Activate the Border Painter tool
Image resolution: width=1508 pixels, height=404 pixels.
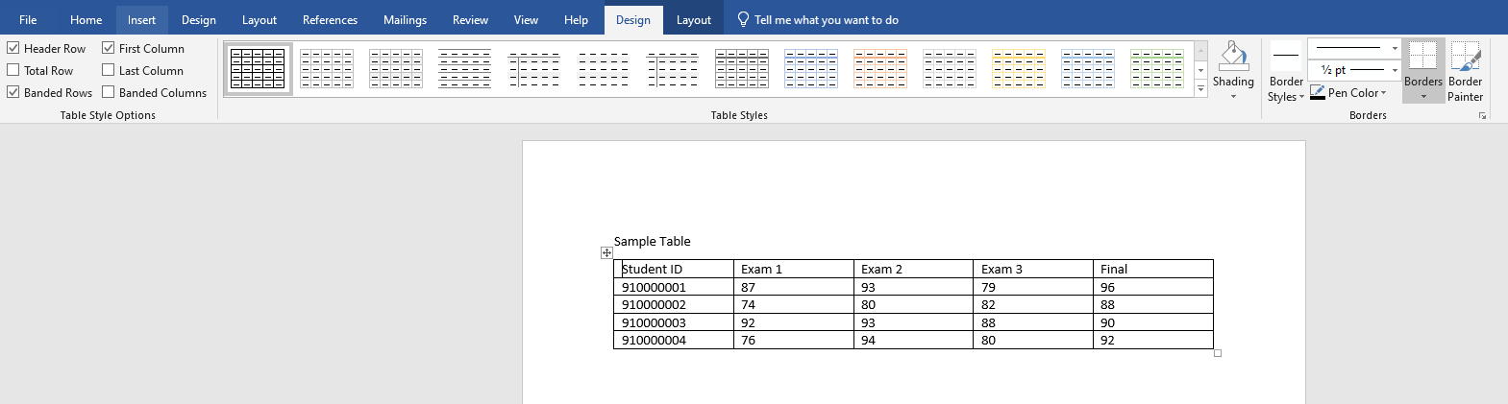(1465, 71)
